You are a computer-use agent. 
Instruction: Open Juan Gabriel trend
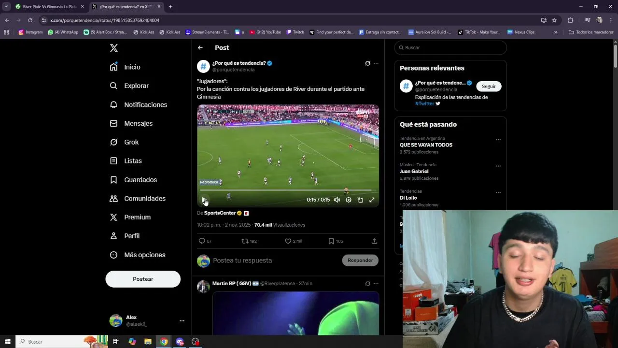(x=414, y=171)
